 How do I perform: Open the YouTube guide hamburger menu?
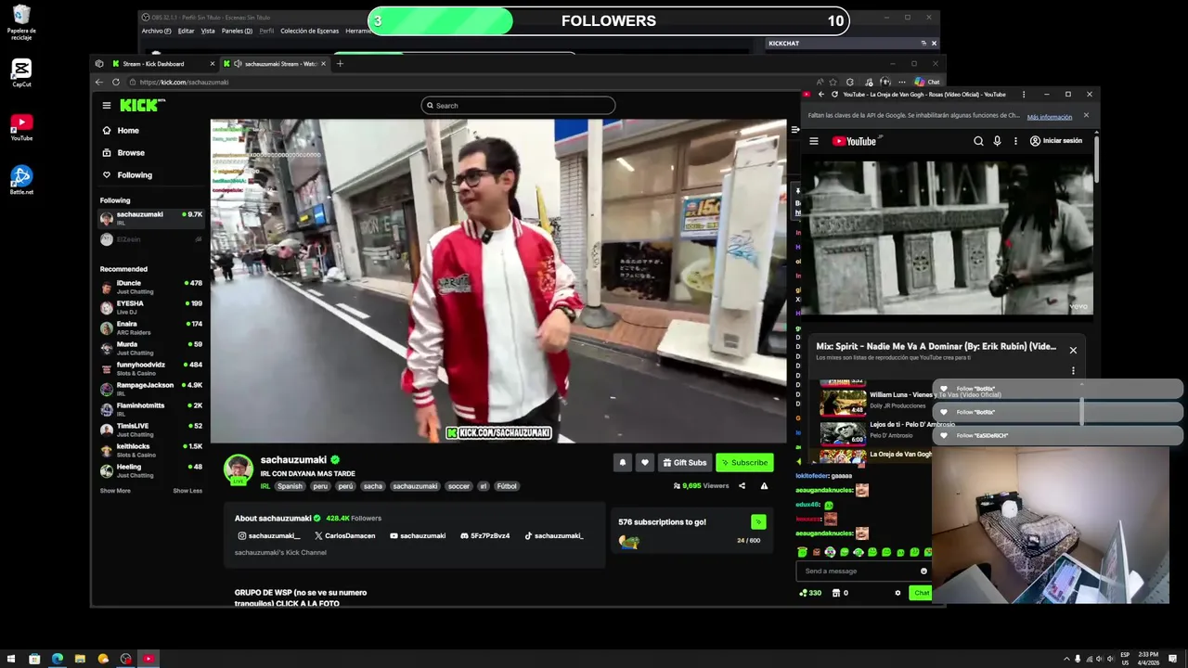click(x=814, y=141)
